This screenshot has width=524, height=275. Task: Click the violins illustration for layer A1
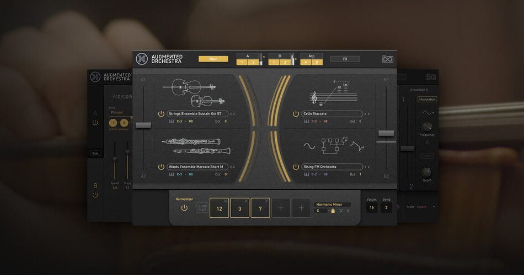[194, 92]
